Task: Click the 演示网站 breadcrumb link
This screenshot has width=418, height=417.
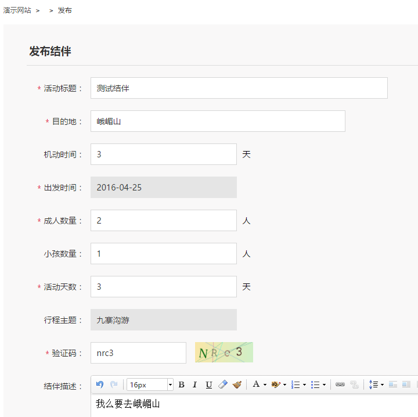Action: [17, 10]
